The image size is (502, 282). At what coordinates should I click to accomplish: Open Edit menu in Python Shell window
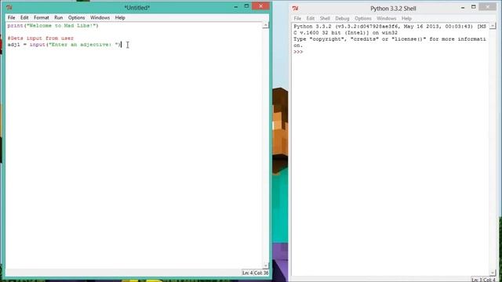[311, 19]
